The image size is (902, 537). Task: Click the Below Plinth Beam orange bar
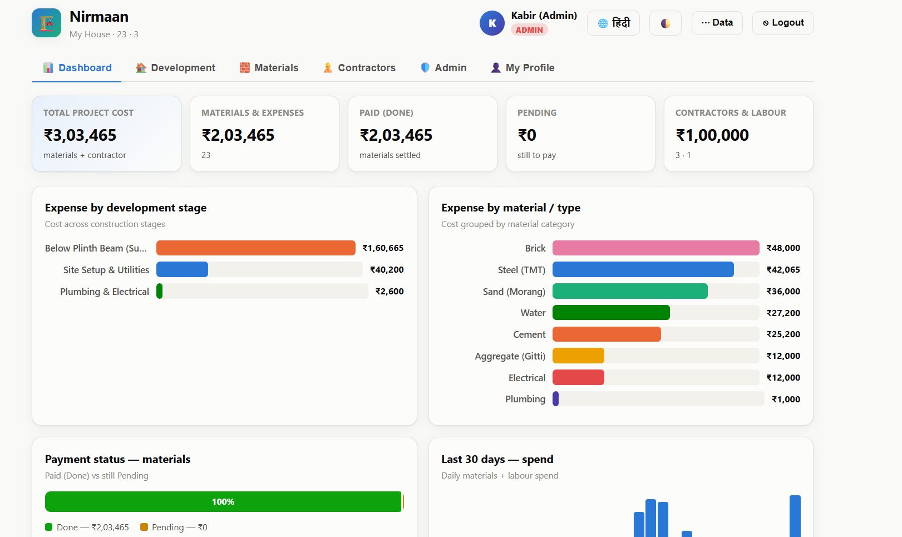pyautogui.click(x=256, y=248)
